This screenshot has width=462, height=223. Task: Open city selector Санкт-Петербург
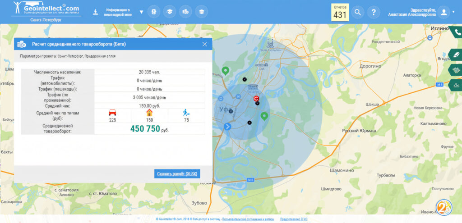46,20
